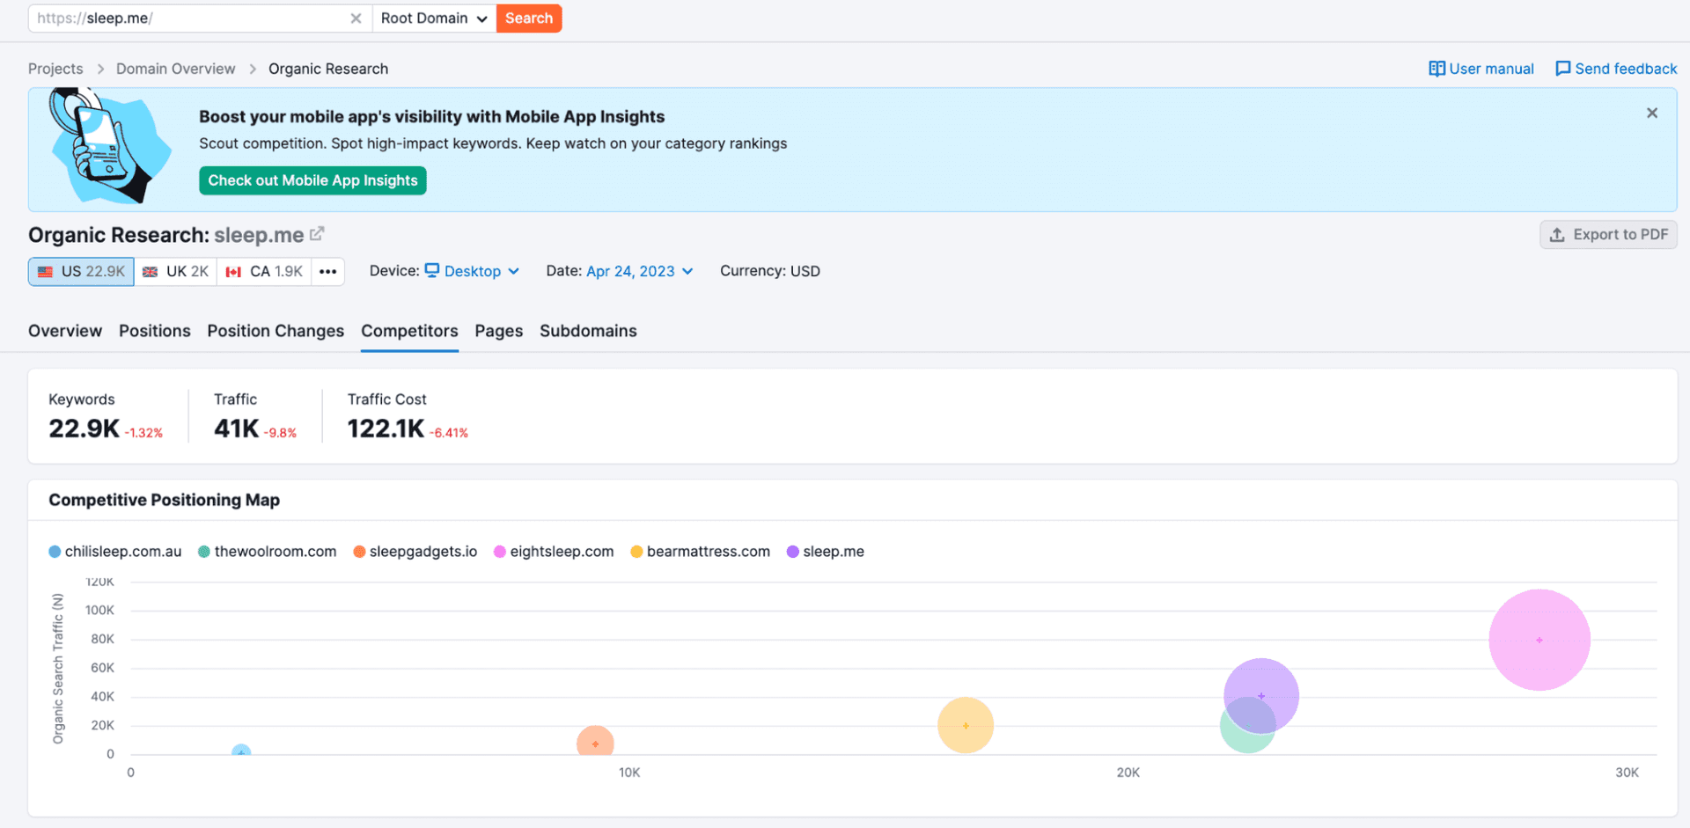Screen dimensions: 1690x828
Task: Click the large pink eightsleep bubble
Action: tap(1539, 640)
